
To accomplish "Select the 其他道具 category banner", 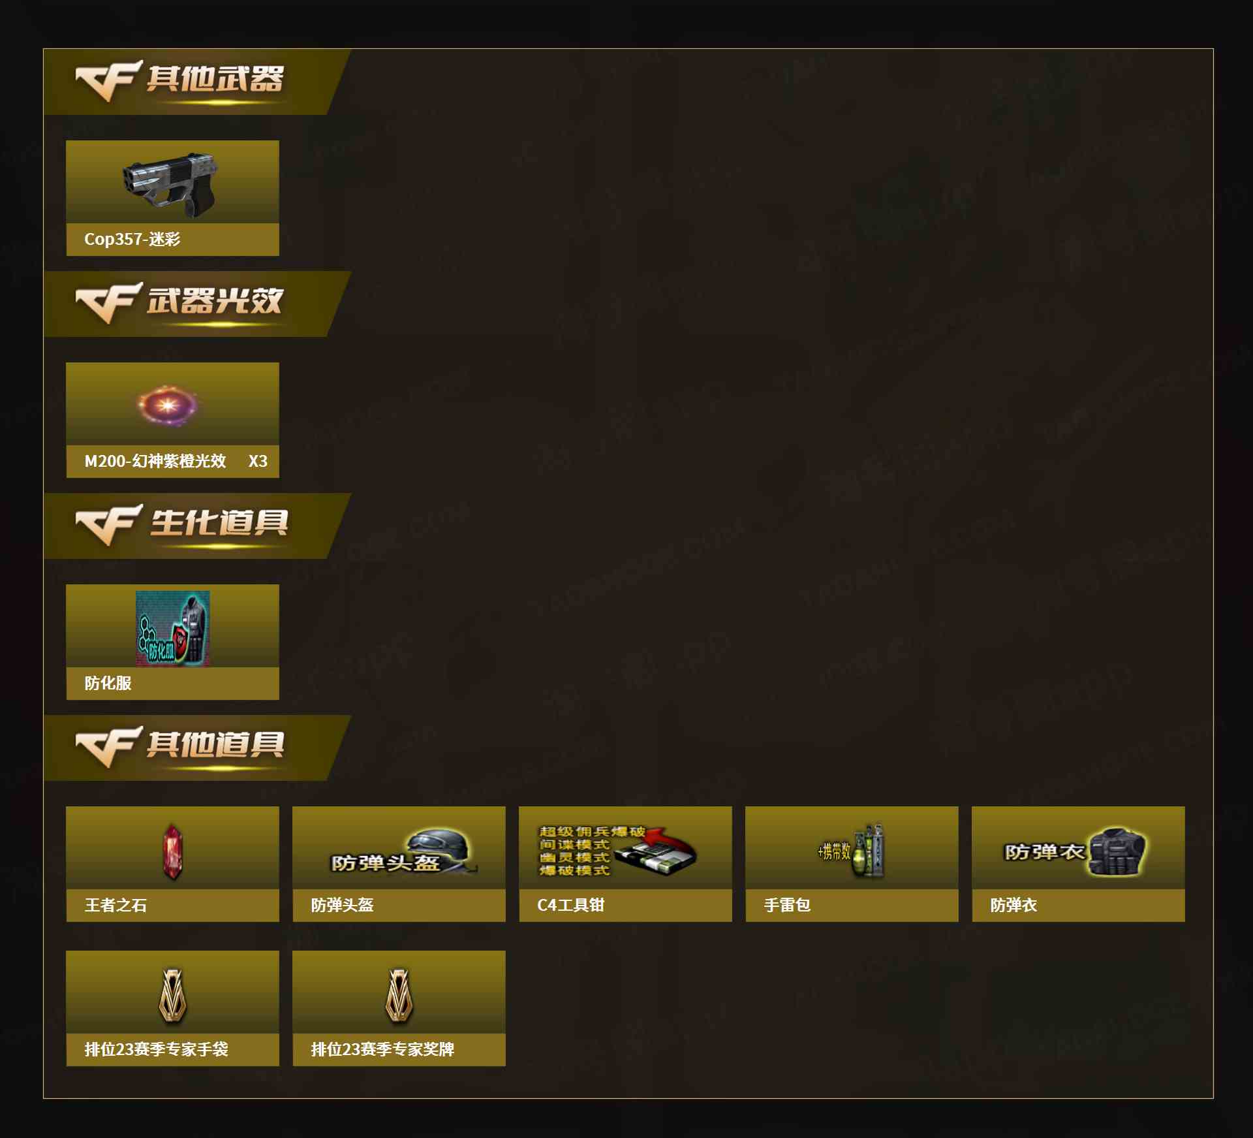I will 197,748.
